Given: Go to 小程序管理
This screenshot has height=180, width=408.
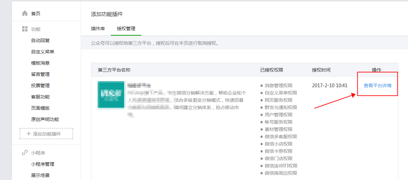Looking at the screenshot, I should (43, 164).
